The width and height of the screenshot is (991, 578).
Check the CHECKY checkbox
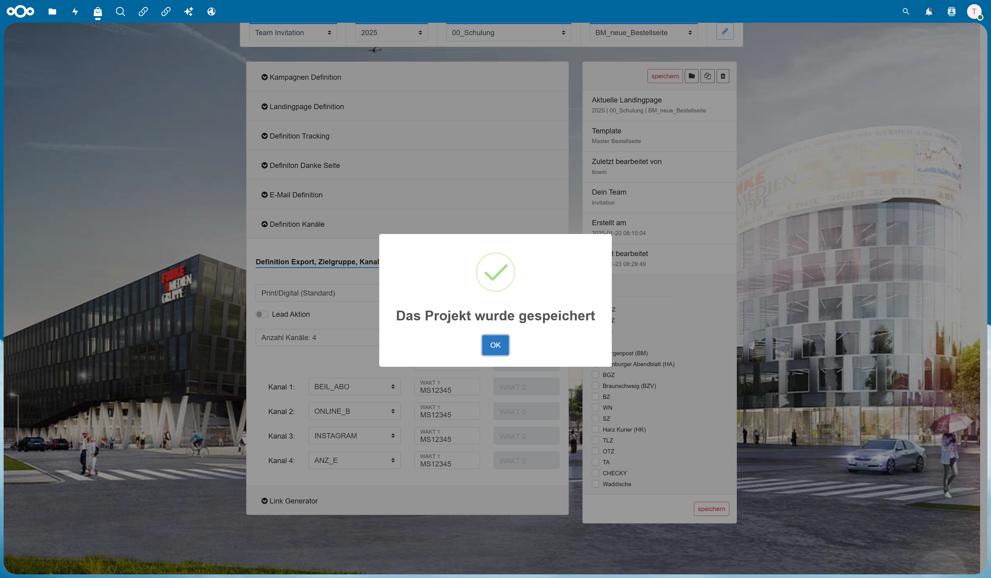point(595,473)
